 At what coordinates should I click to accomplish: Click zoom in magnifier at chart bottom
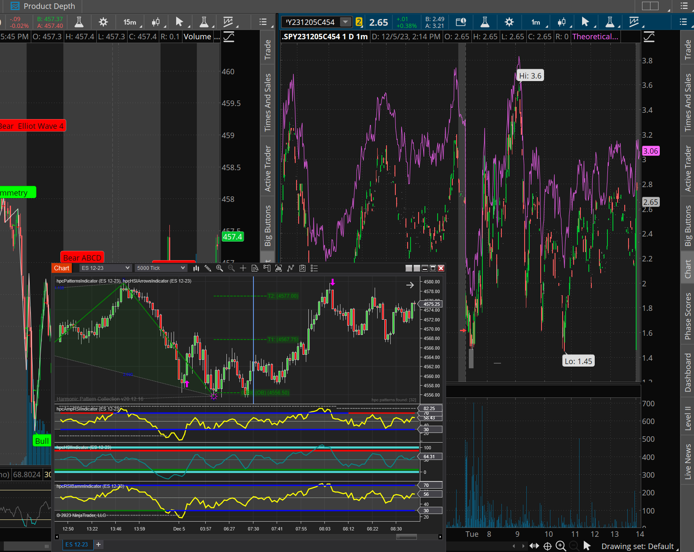pyautogui.click(x=561, y=546)
